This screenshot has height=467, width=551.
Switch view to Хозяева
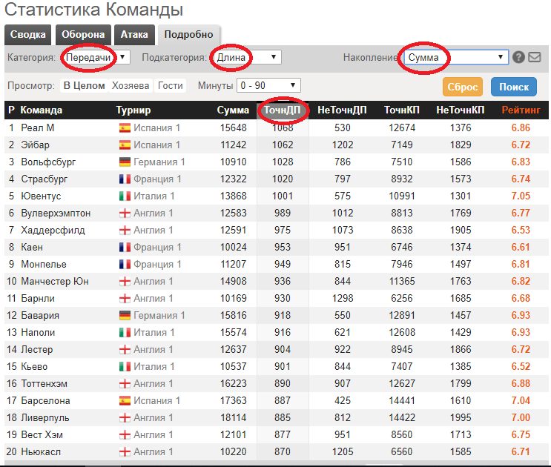coord(131,85)
